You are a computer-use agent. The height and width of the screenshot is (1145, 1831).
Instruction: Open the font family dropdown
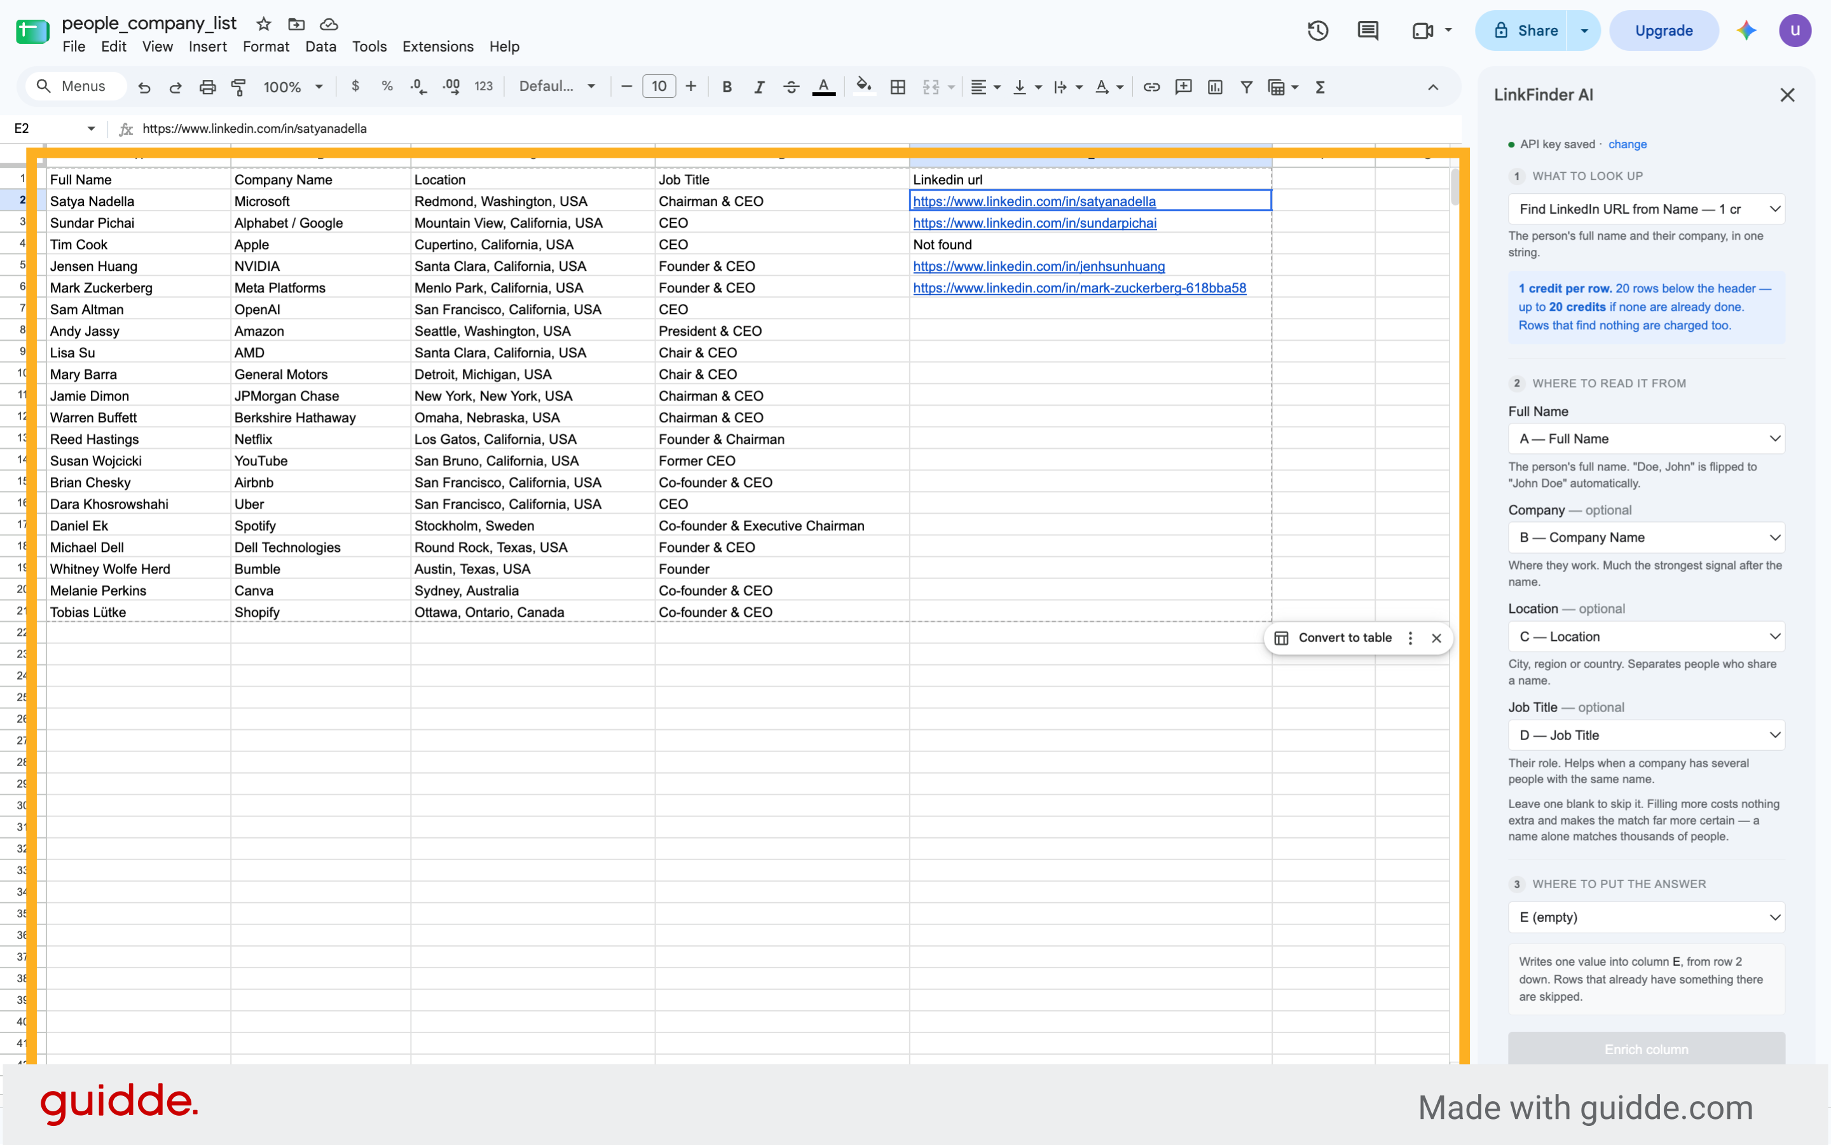[x=558, y=86]
